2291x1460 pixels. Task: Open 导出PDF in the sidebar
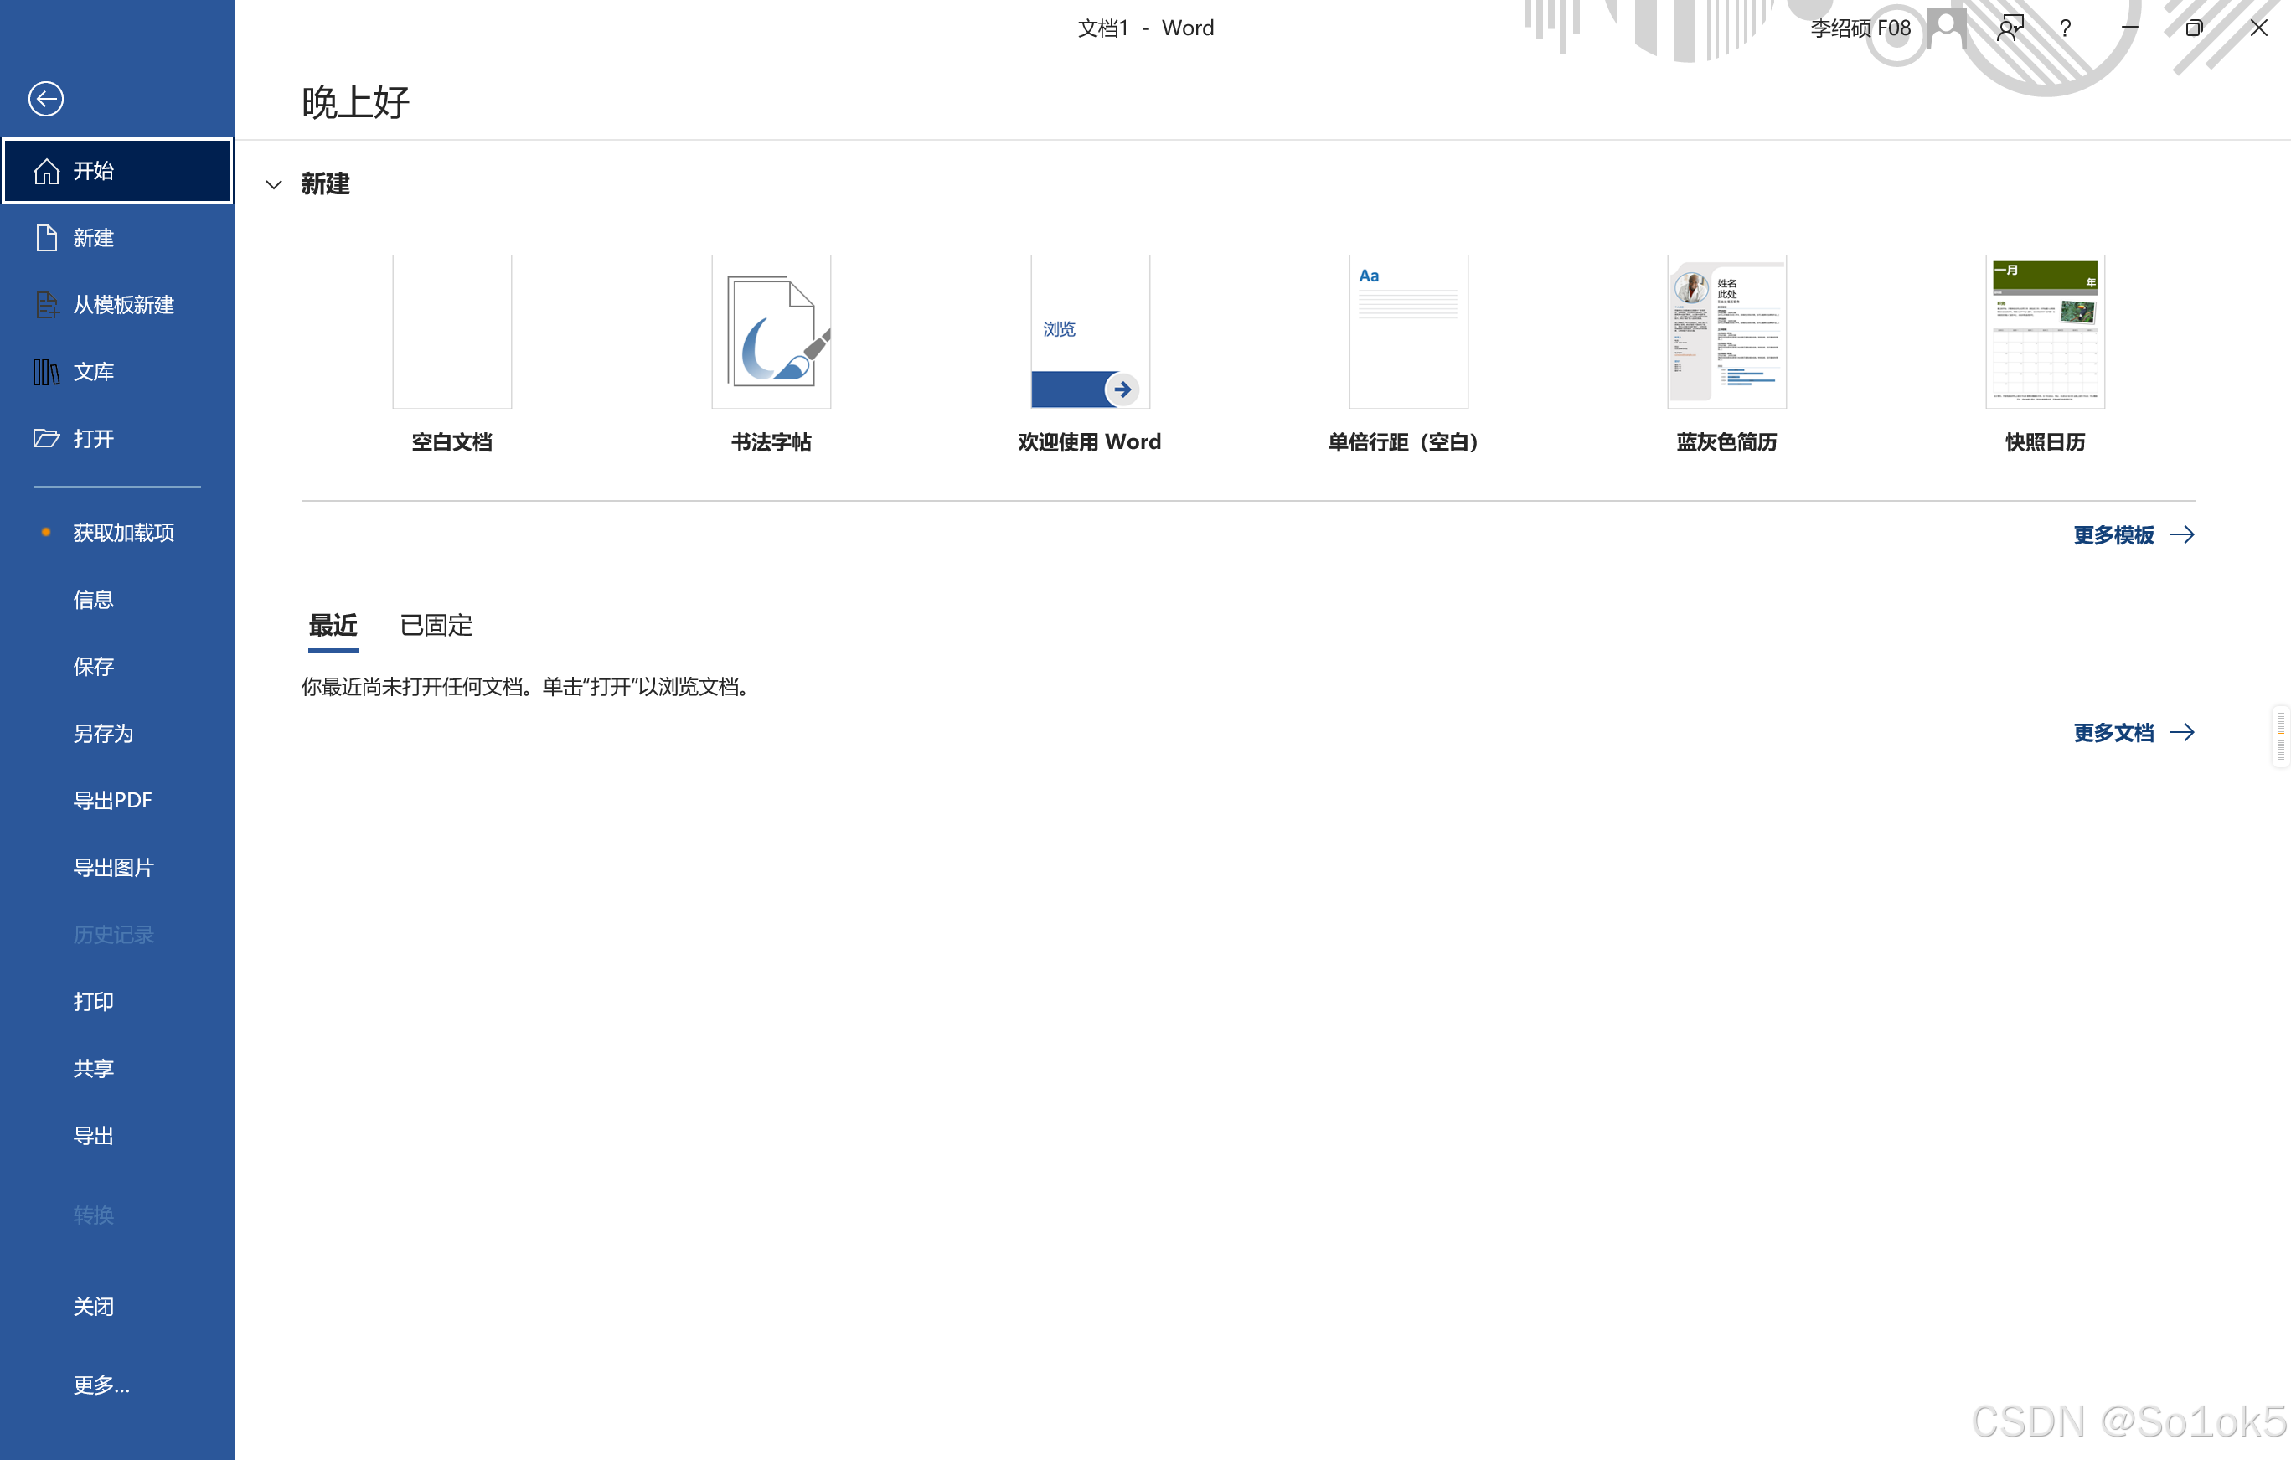tap(112, 801)
